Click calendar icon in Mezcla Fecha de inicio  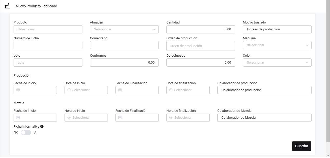point(18,118)
